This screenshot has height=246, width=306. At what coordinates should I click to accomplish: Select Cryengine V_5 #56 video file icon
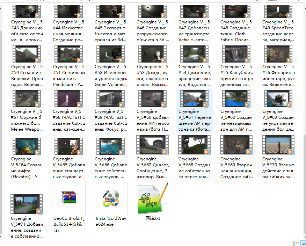[278, 54]
